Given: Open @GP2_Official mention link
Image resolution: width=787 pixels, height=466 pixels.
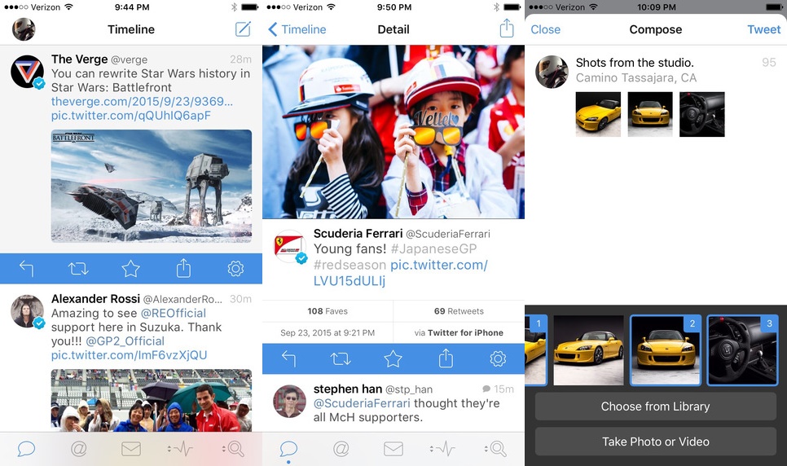Looking at the screenshot, I should [x=125, y=341].
